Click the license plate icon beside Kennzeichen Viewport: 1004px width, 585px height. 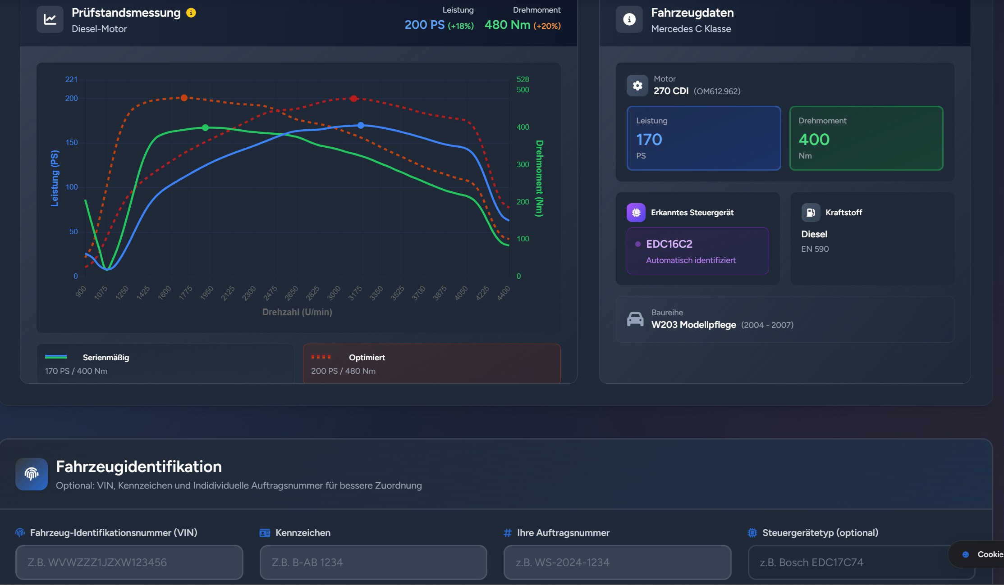[x=265, y=532]
